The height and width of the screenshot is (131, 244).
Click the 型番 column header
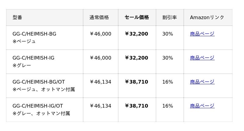point(17,17)
